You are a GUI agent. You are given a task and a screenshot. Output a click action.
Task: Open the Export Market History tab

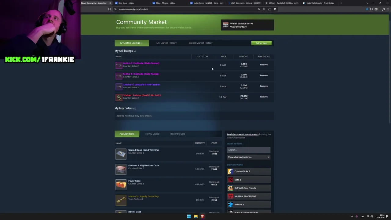click(200, 43)
